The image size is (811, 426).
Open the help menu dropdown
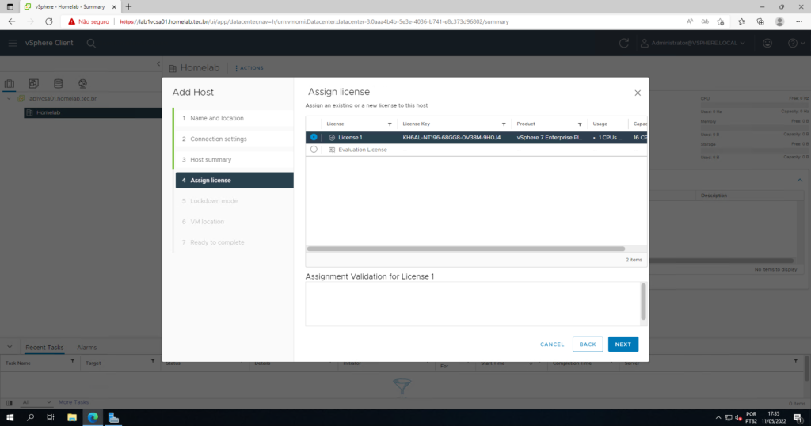point(796,43)
